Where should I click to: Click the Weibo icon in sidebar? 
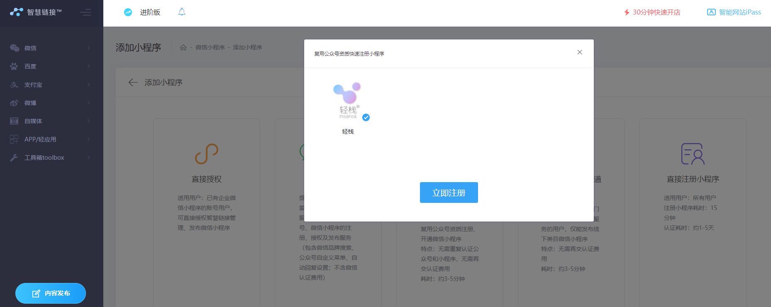tap(14, 103)
